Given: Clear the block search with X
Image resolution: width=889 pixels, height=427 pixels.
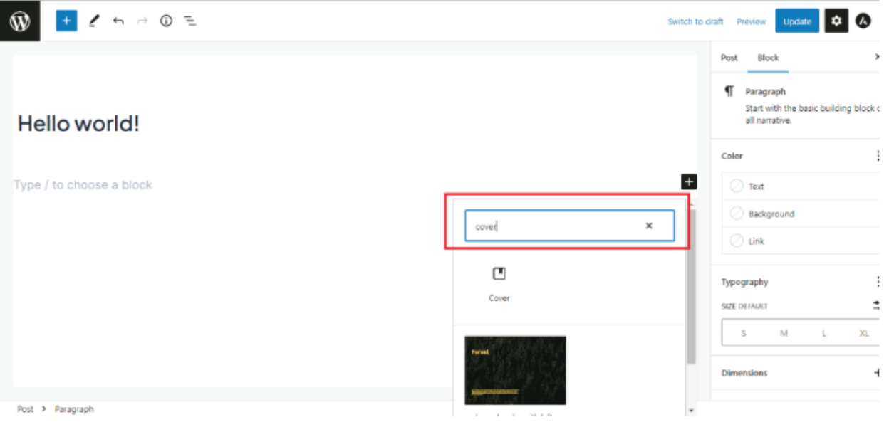Looking at the screenshot, I should [649, 226].
